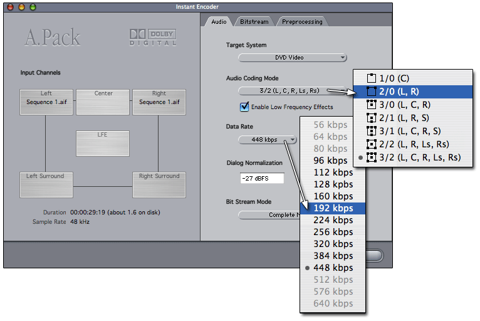Click the Right input channel box
Screen dimensions: 480x321
(x=159, y=102)
